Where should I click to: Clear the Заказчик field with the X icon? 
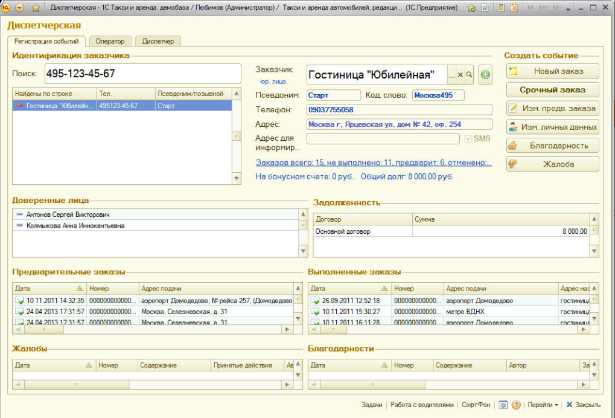tap(460, 75)
